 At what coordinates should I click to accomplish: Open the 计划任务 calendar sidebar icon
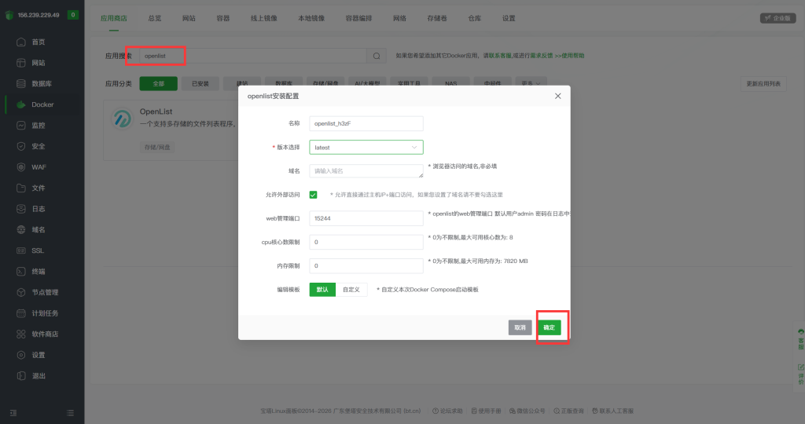click(21, 313)
